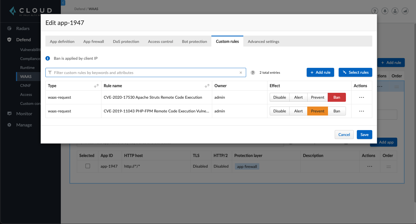Save the app-1947 changes

[364, 135]
